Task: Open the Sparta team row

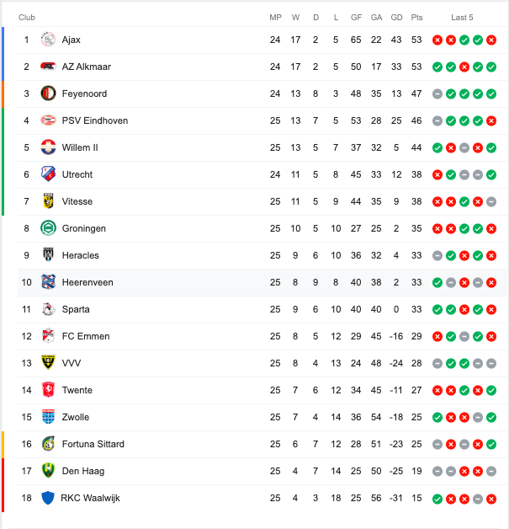Action: click(262, 309)
